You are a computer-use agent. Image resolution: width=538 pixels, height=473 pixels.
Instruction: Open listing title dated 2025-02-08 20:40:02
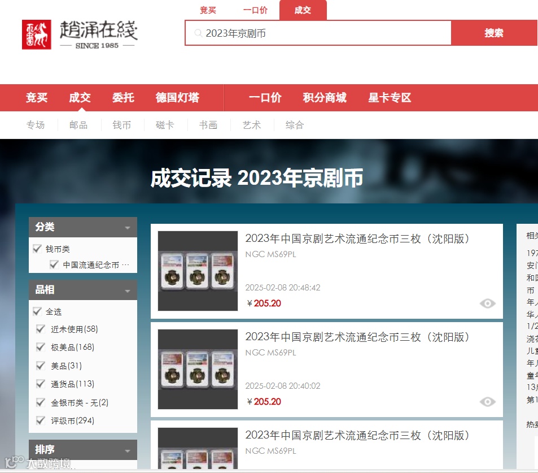[357, 337]
